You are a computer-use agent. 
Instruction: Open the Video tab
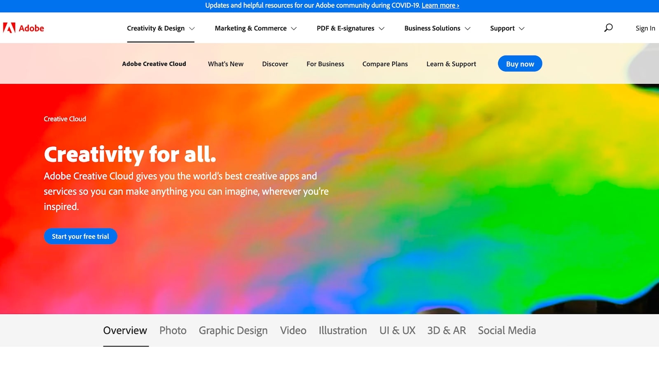293,330
